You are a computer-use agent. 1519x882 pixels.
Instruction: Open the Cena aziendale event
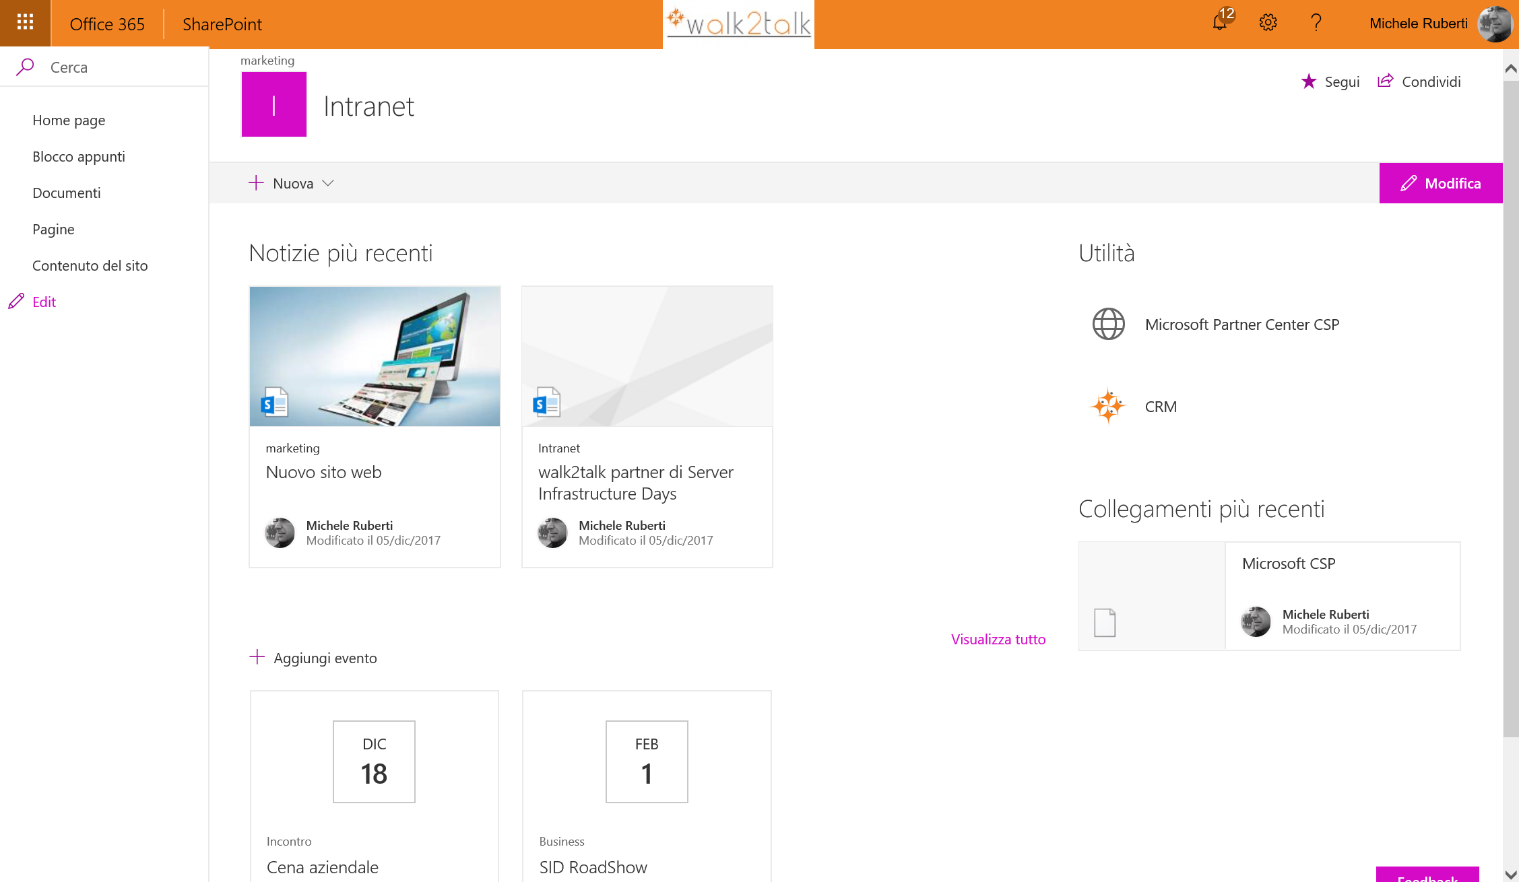(323, 867)
